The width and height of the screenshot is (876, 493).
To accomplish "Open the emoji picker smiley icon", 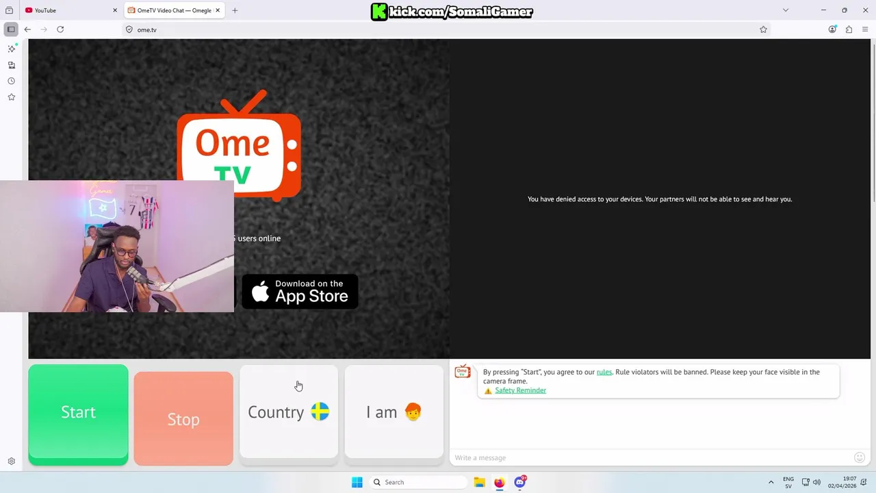I will (860, 457).
